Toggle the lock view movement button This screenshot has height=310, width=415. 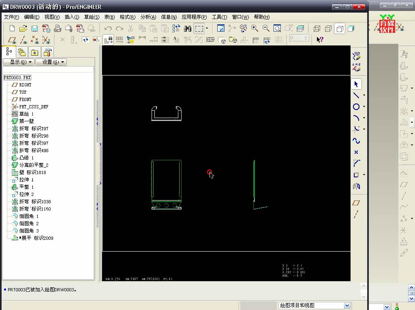tap(109, 40)
